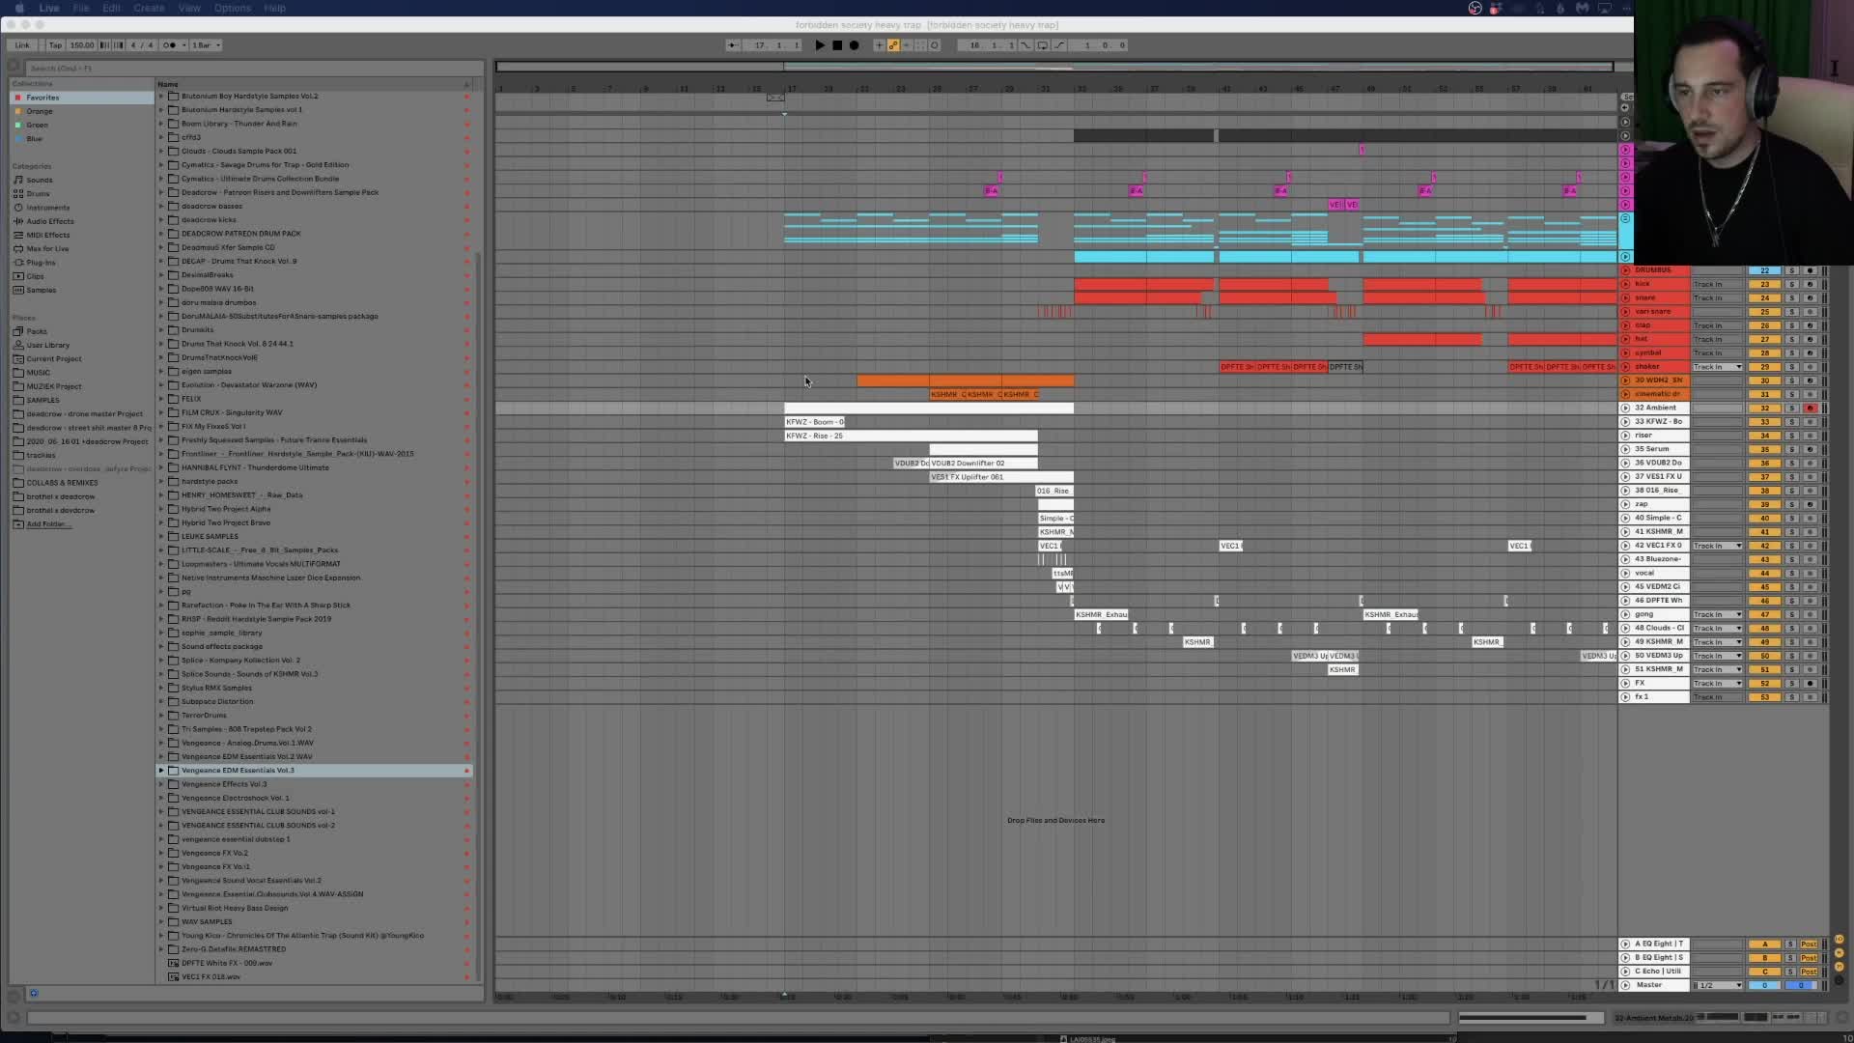Solo the DRUMBUS track
Image resolution: width=1854 pixels, height=1043 pixels.
(1791, 270)
